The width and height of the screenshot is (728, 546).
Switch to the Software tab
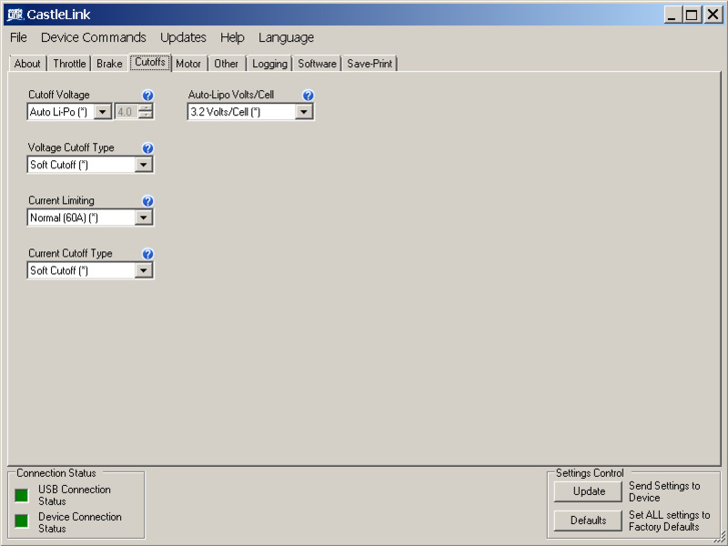pos(317,64)
